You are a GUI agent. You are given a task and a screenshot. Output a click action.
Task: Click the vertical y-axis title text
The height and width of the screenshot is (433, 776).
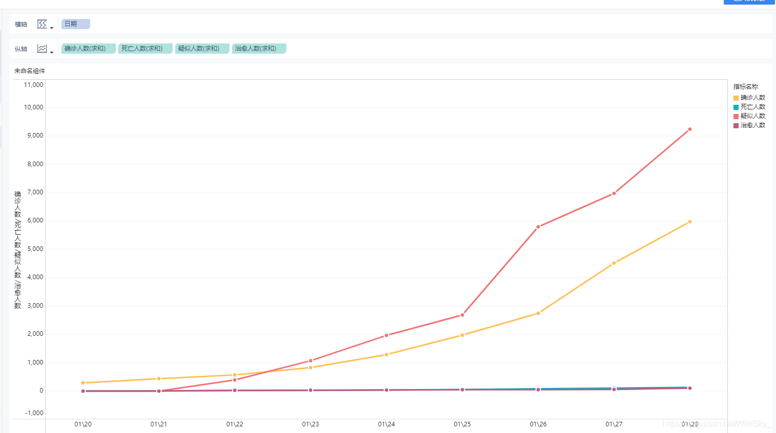[x=17, y=250]
